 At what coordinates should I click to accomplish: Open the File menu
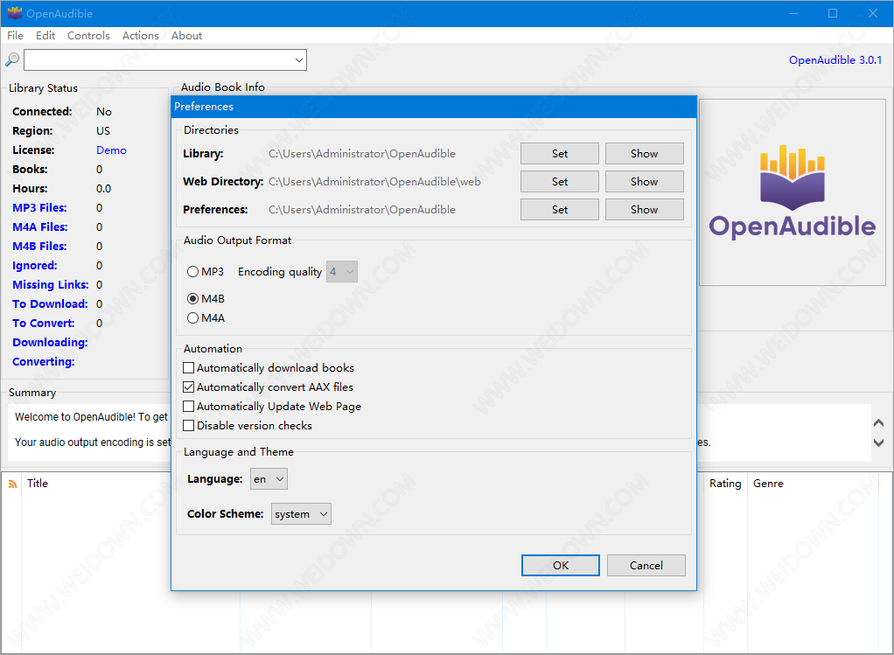pos(16,35)
